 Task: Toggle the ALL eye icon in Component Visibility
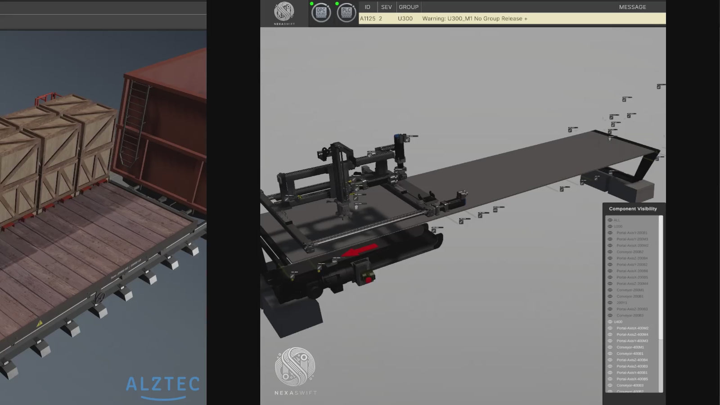[610, 220]
